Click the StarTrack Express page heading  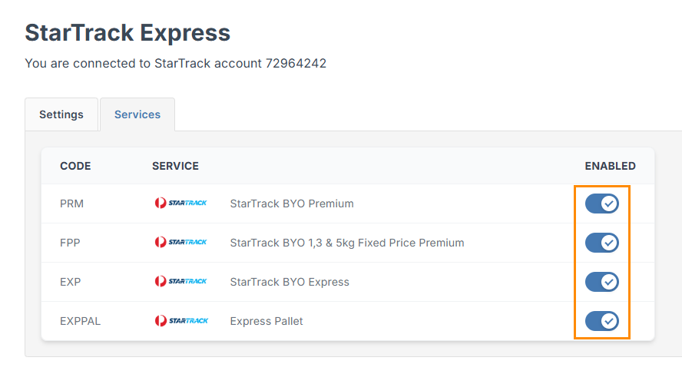tap(127, 32)
